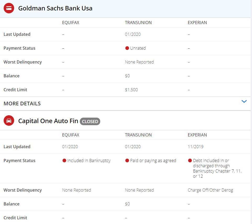Select Goldman Sachs Worst Delinquency row label
Screen dimensions: 252x224
[x=23, y=62]
